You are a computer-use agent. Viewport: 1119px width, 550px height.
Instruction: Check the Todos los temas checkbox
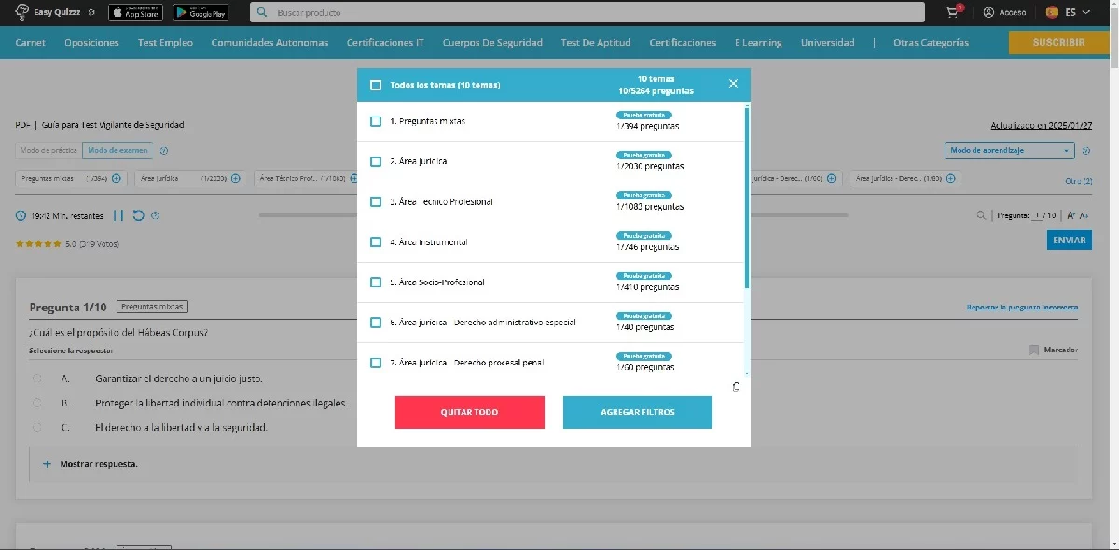[376, 85]
